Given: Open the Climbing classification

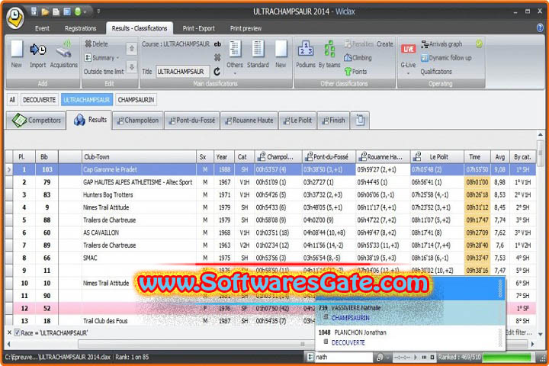Looking at the screenshot, I should tap(358, 58).
